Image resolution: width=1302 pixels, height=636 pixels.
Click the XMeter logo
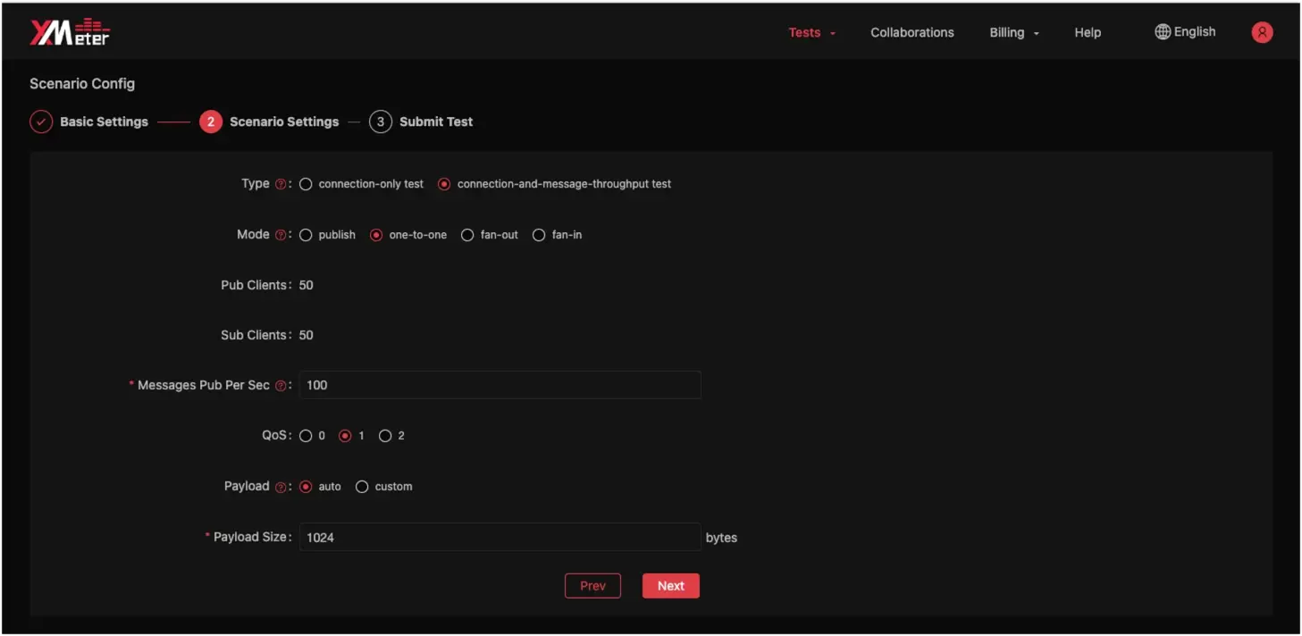(x=70, y=32)
